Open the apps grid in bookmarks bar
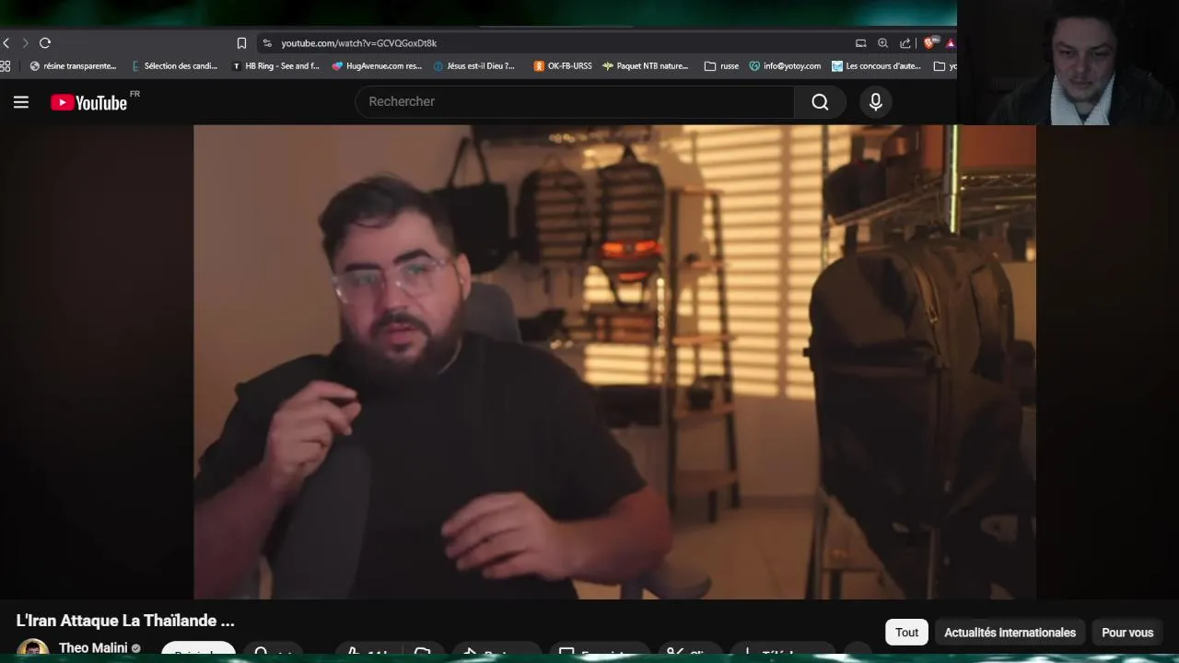This screenshot has height=663, width=1179. coord(6,66)
